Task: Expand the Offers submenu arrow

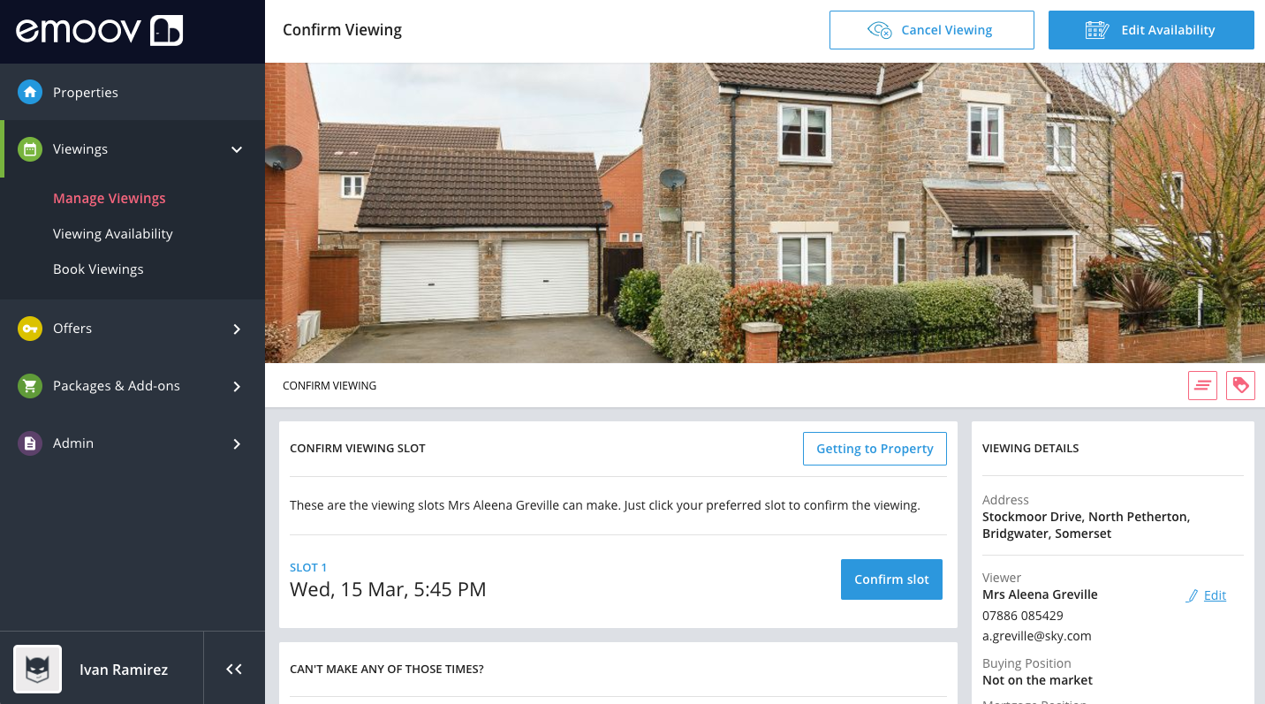Action: click(x=237, y=329)
